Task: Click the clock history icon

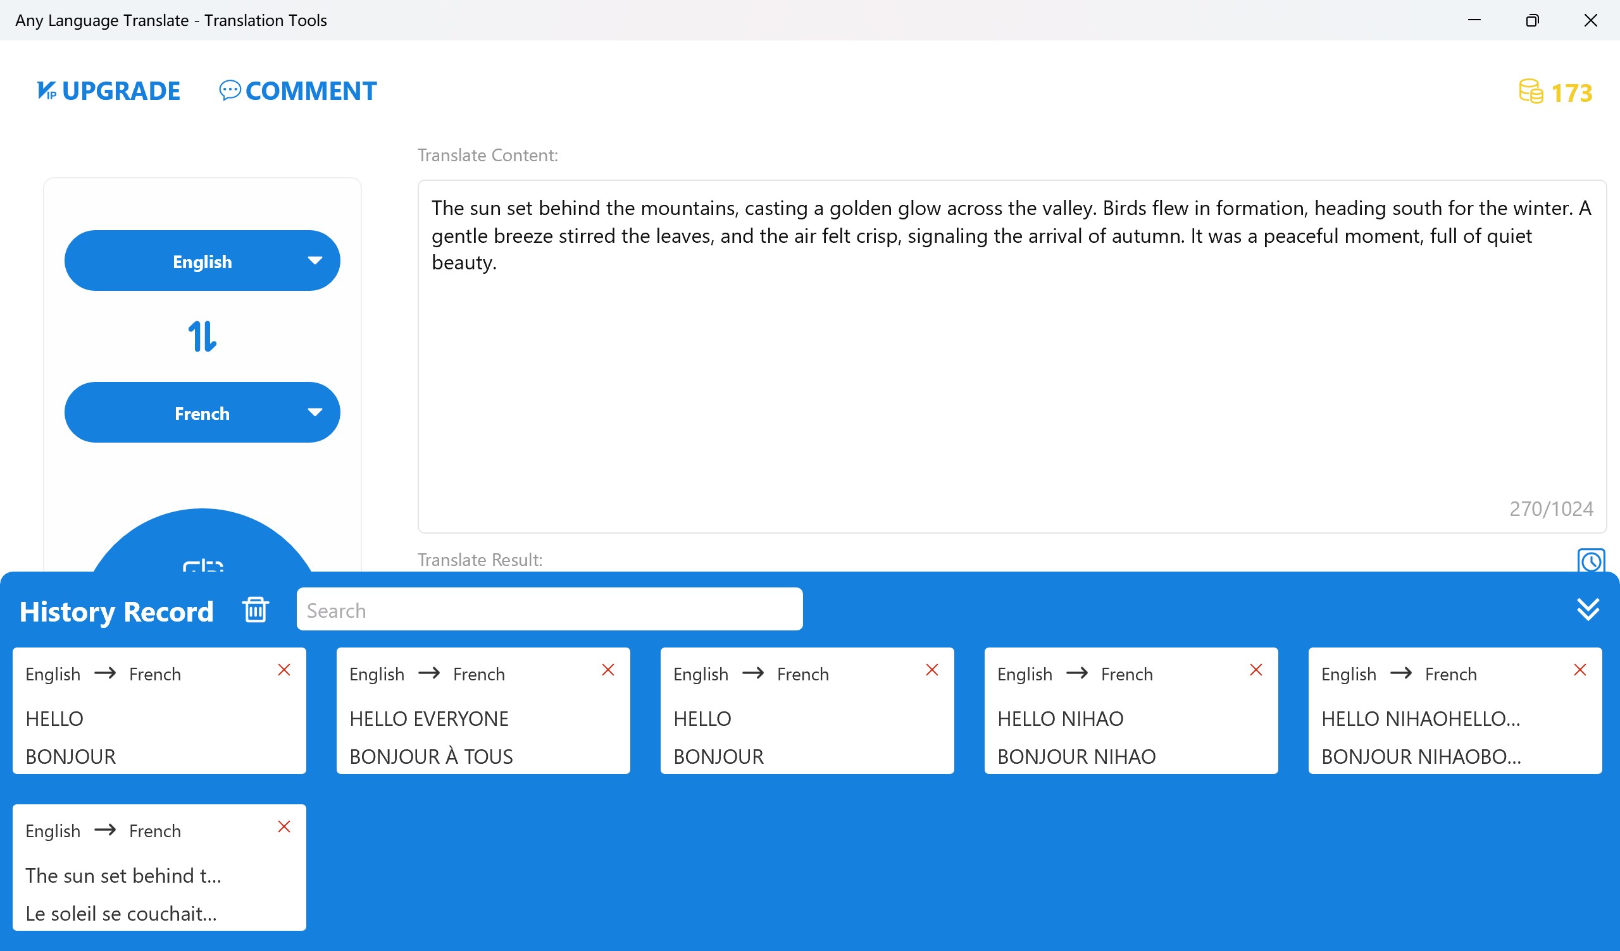Action: pyautogui.click(x=1590, y=561)
